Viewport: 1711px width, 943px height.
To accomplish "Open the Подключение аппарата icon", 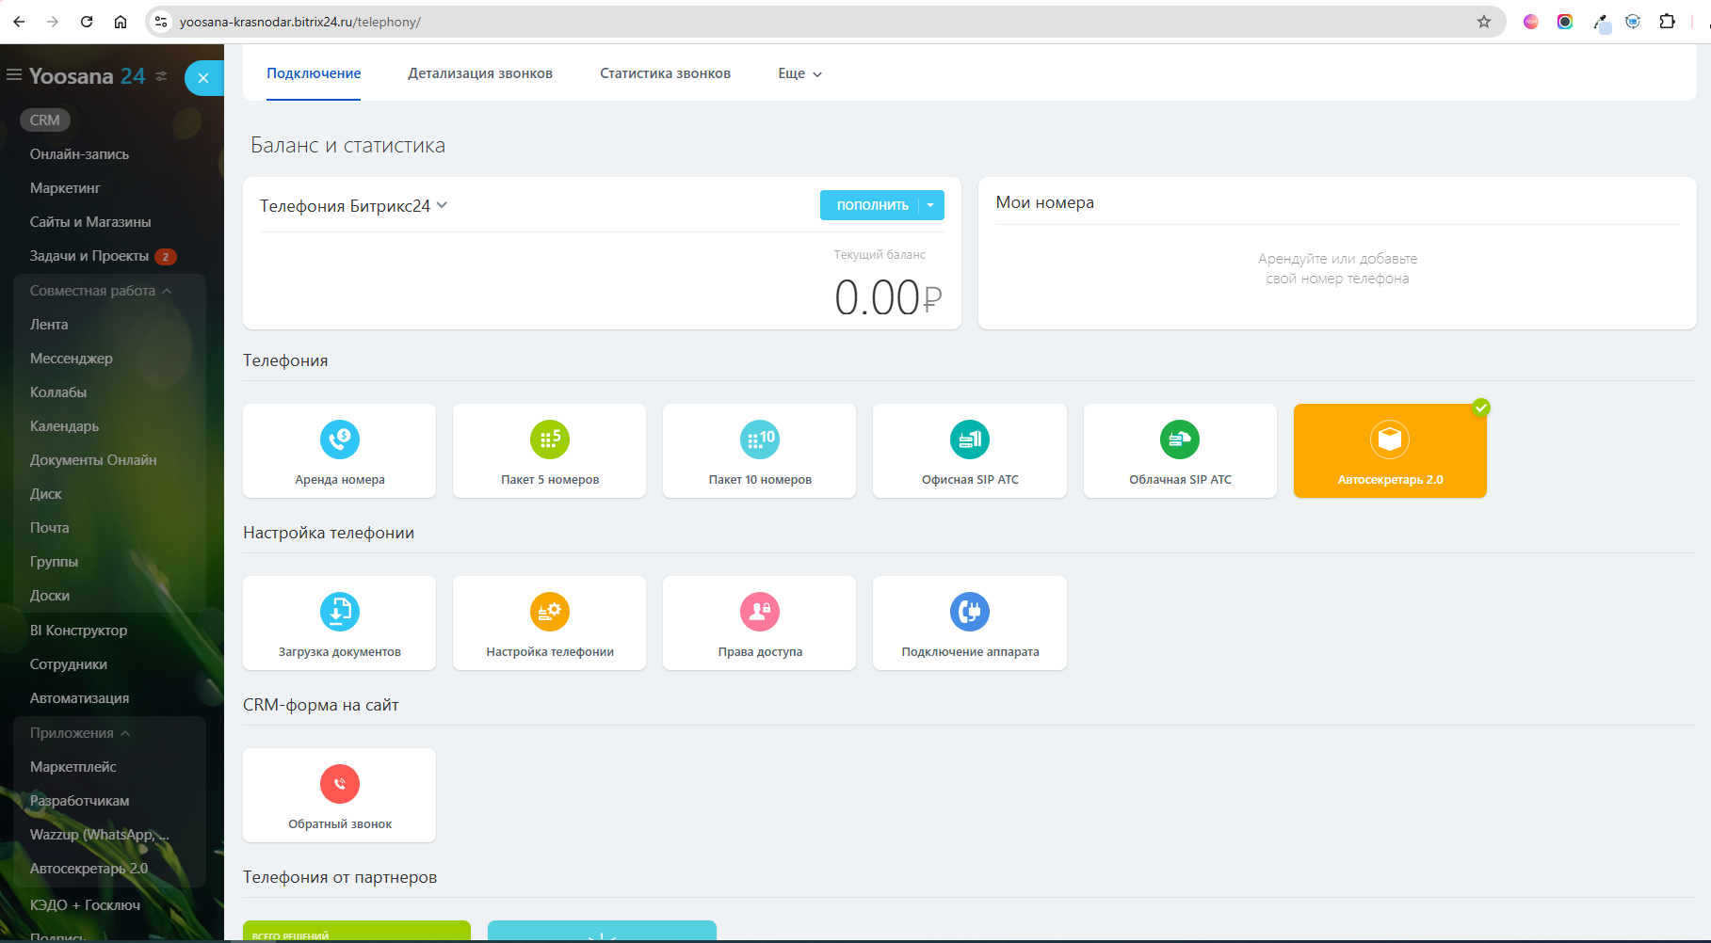I will pos(970,612).
